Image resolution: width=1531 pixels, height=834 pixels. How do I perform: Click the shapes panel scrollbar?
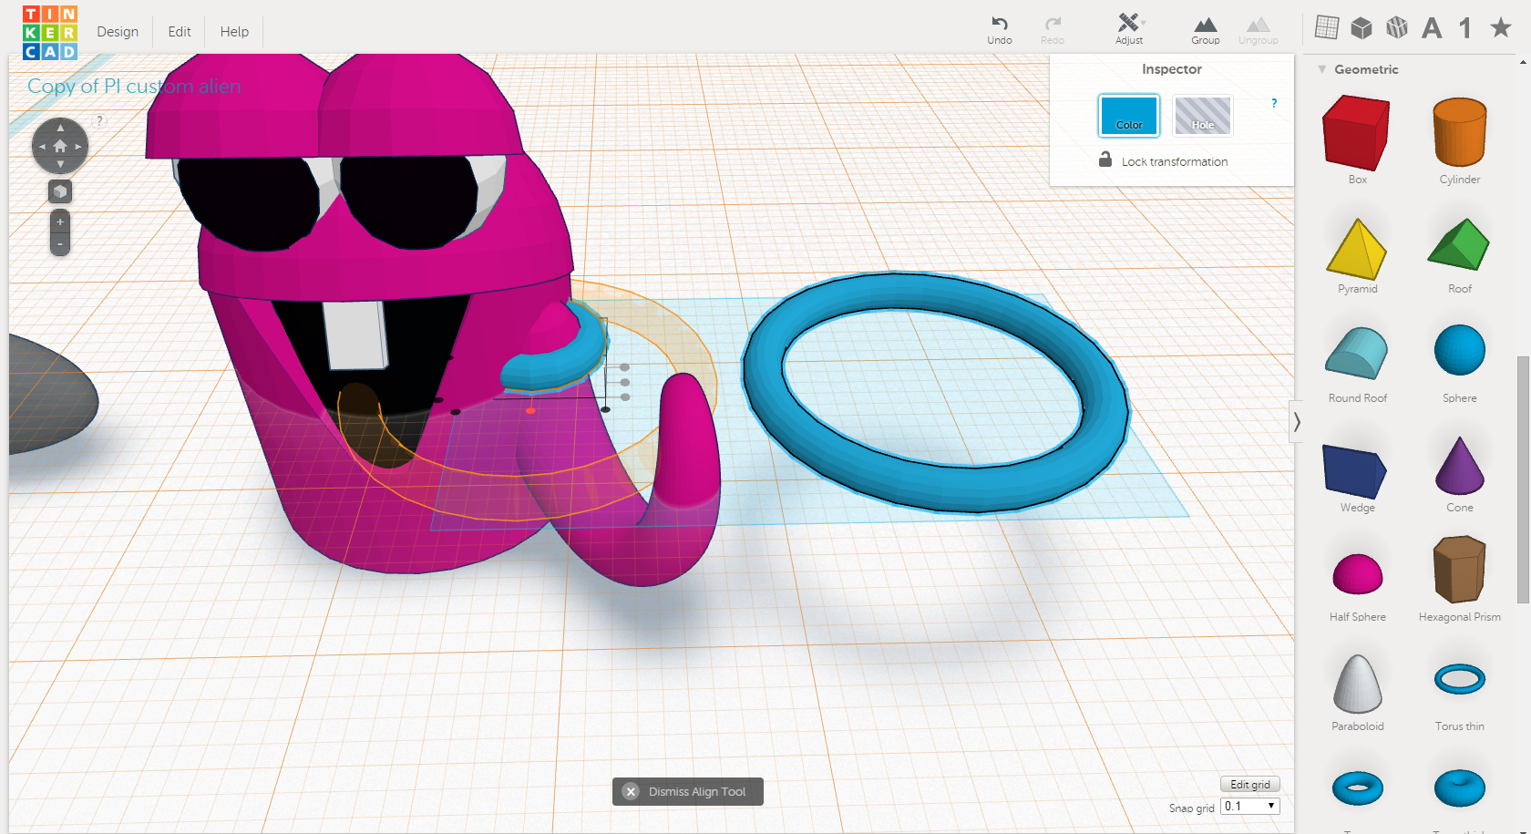pyautogui.click(x=1523, y=479)
